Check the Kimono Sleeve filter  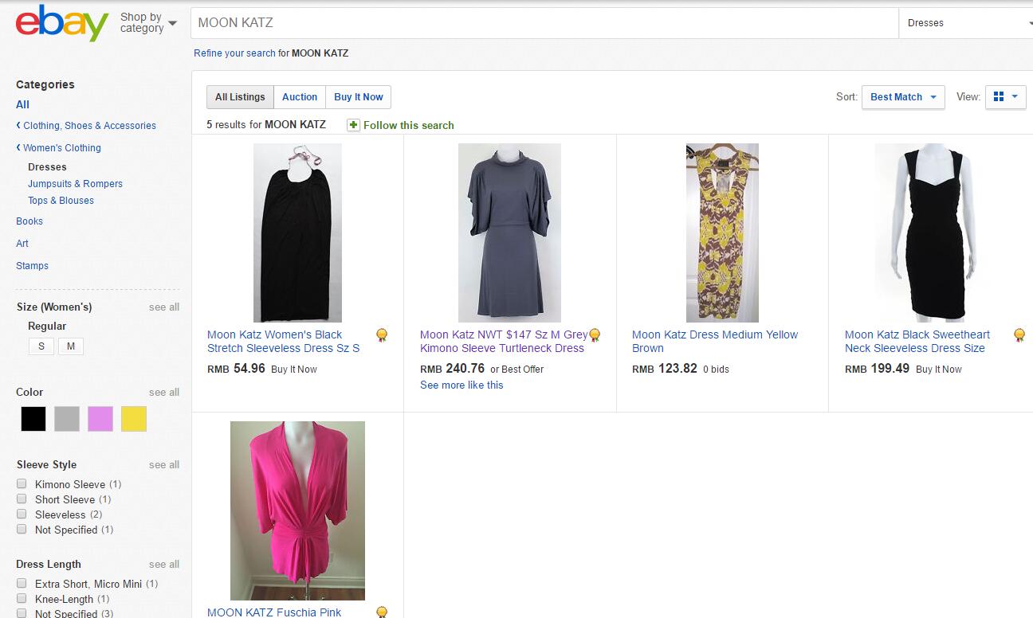coord(22,484)
